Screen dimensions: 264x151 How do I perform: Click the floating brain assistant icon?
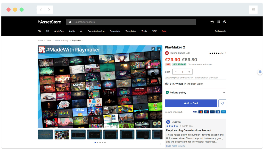coord(260,72)
